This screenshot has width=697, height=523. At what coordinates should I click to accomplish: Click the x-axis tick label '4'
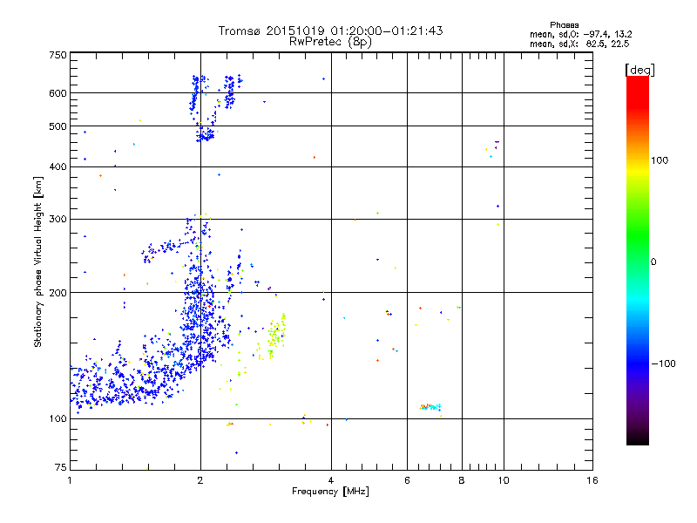331,480
